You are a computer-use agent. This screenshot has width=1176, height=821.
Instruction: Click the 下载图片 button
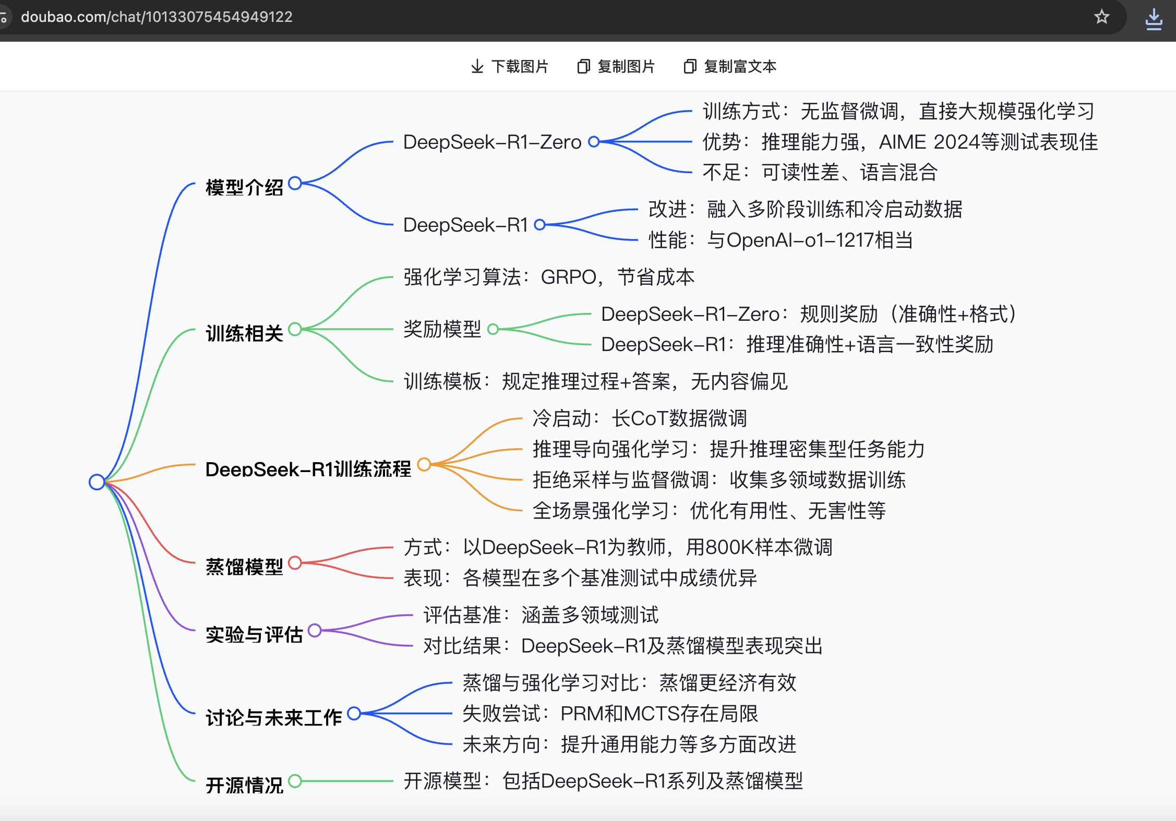pos(509,67)
